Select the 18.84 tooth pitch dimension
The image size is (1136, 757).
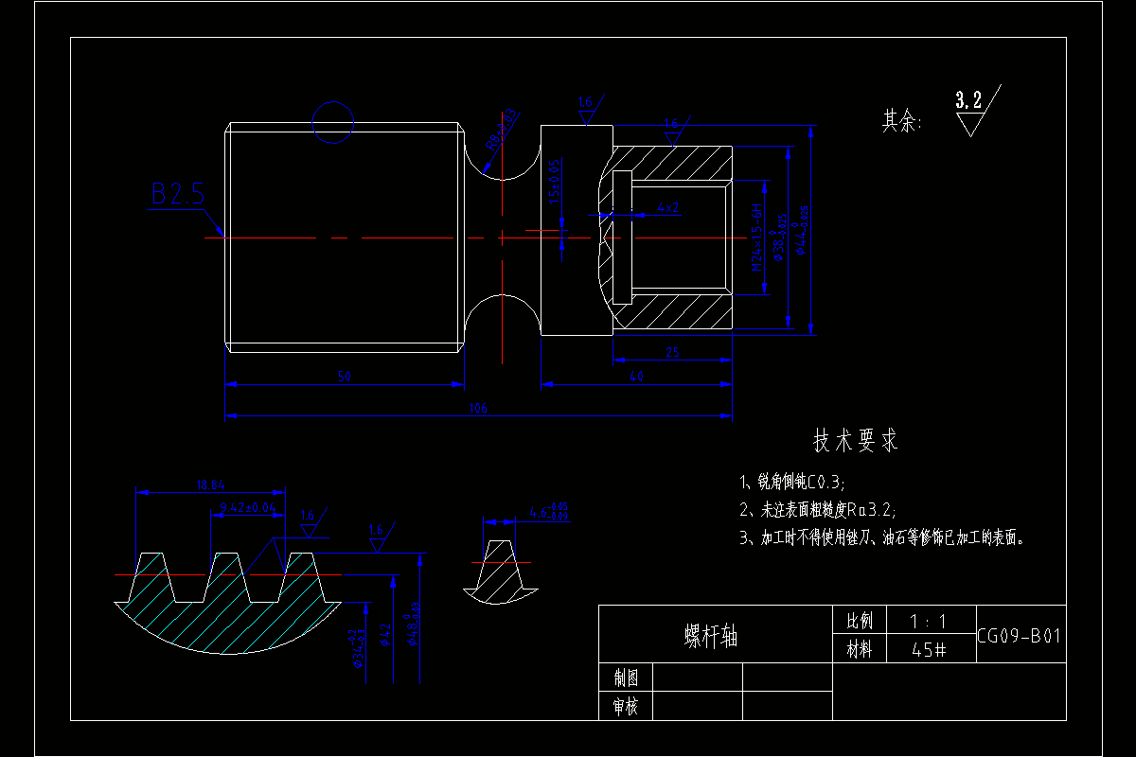[x=209, y=485]
